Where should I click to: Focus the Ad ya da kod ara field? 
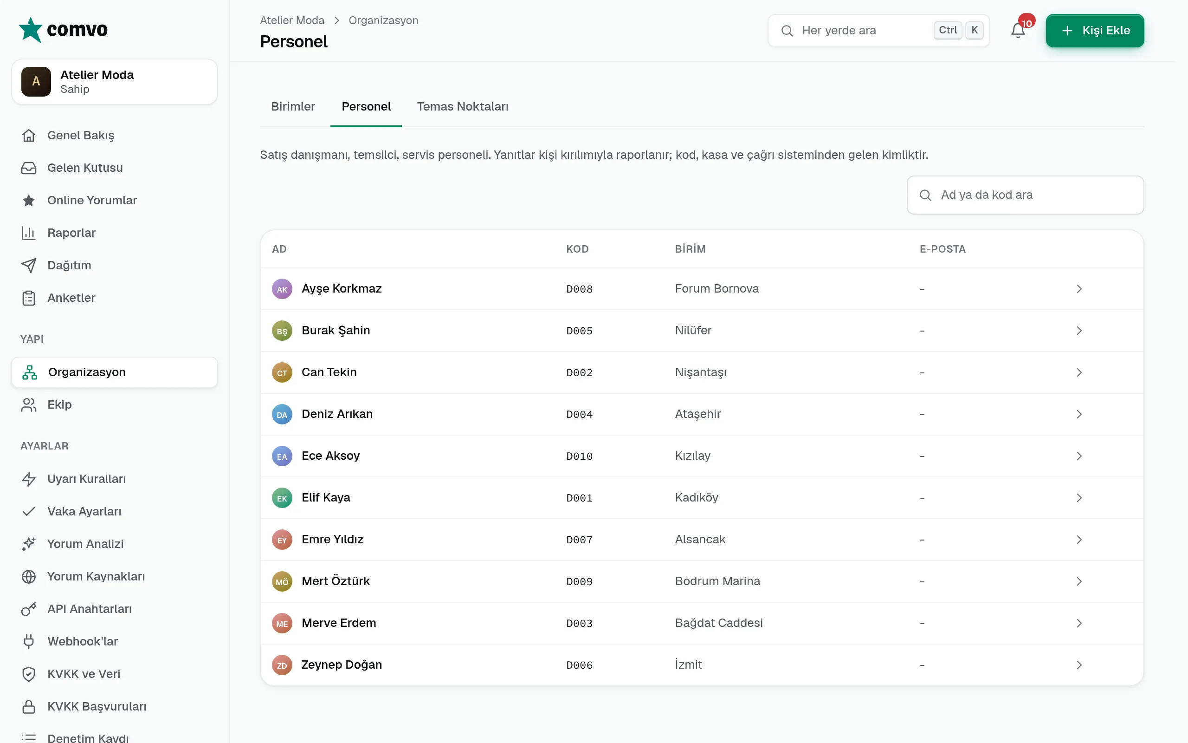click(1025, 195)
